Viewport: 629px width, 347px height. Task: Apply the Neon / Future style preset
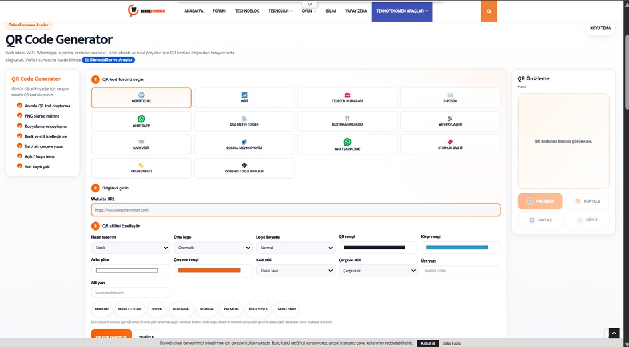click(x=130, y=309)
